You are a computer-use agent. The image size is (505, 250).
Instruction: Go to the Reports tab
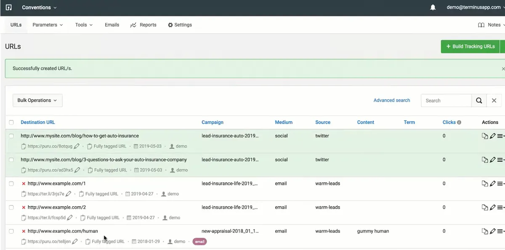(x=144, y=25)
